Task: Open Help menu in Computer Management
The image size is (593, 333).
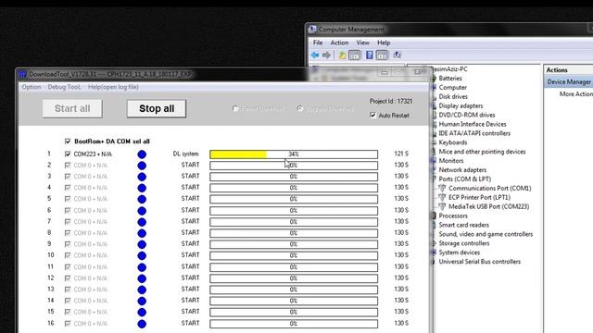Action: (384, 43)
